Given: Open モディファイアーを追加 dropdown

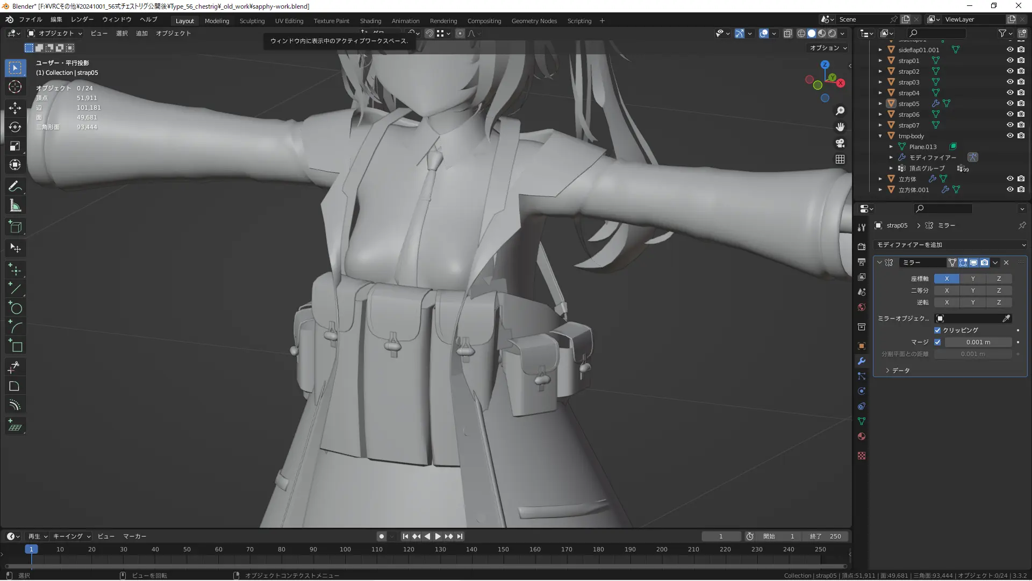Looking at the screenshot, I should tap(950, 245).
